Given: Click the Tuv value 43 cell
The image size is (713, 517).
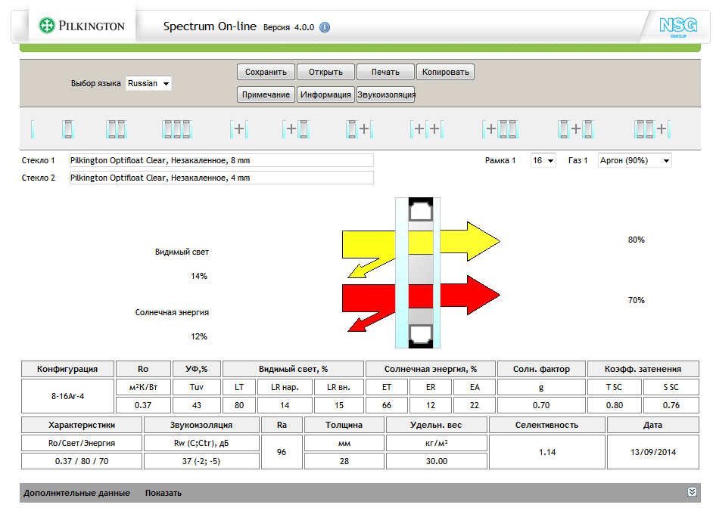Looking at the screenshot, I should click(x=197, y=405).
